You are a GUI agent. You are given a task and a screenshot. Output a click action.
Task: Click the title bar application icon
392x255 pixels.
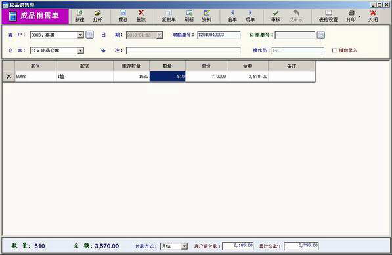pyautogui.click(x=5, y=5)
